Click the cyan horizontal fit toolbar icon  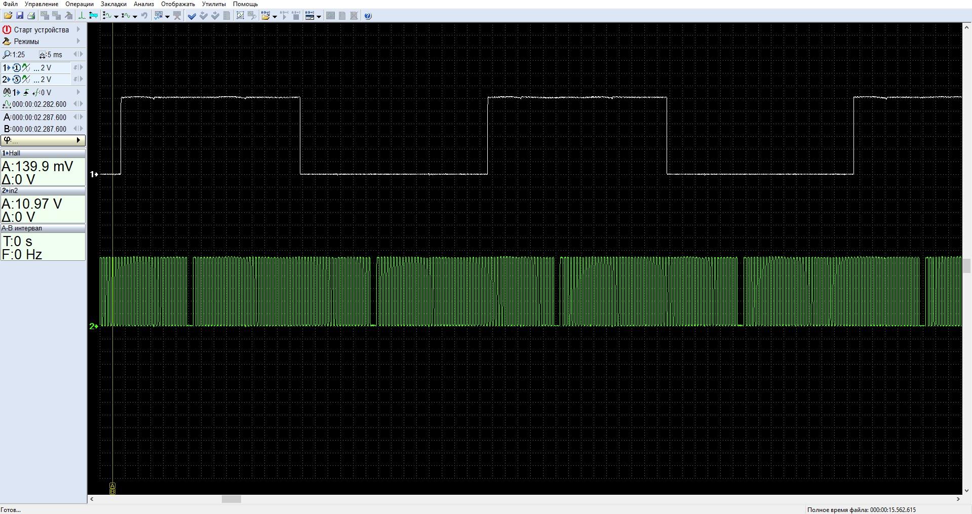tap(93, 16)
